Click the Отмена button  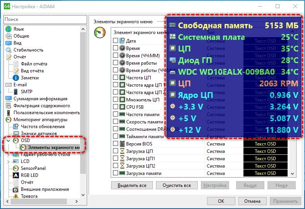252,201
